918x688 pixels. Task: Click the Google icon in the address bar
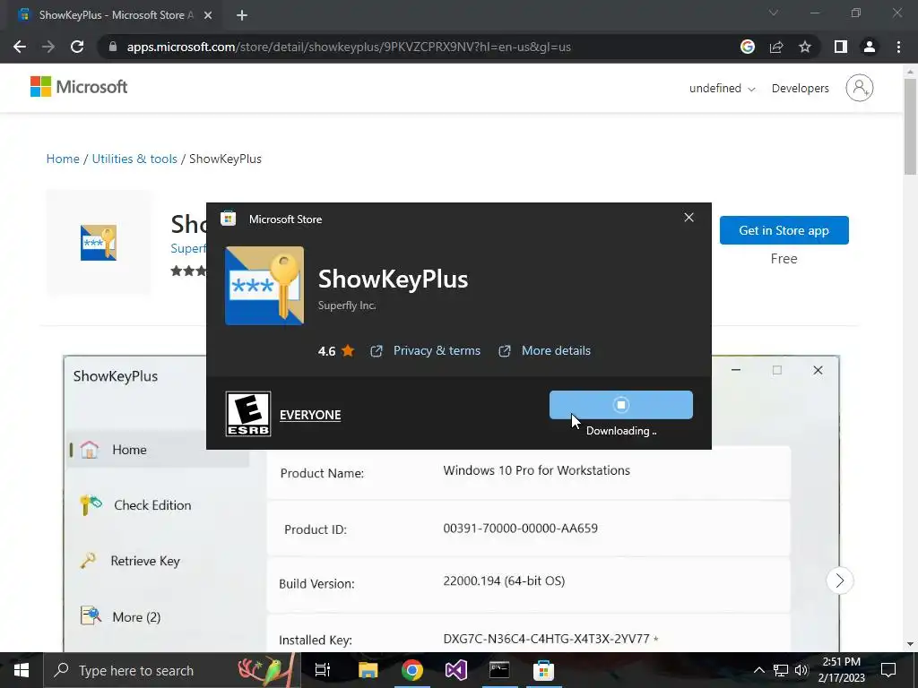pos(747,47)
